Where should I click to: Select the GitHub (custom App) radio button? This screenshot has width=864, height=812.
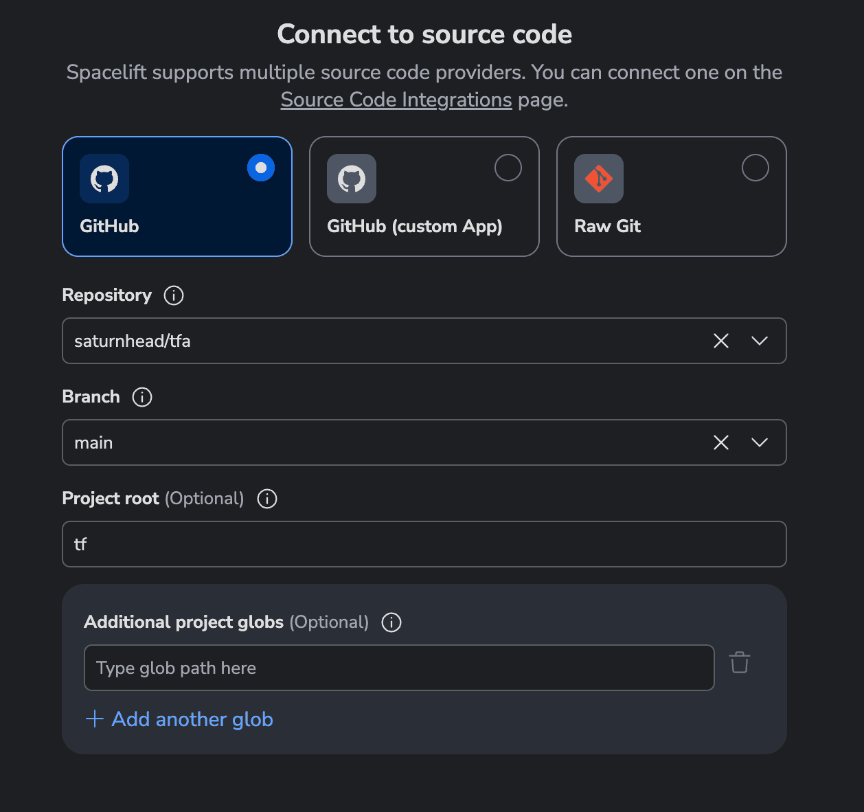coord(508,168)
